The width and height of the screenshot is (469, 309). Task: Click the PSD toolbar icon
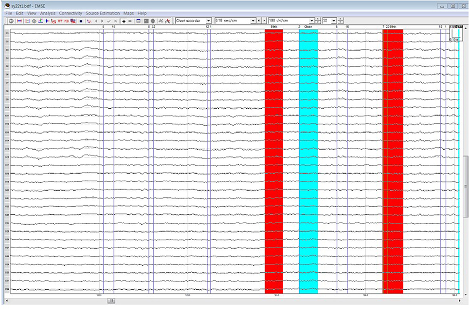point(66,21)
